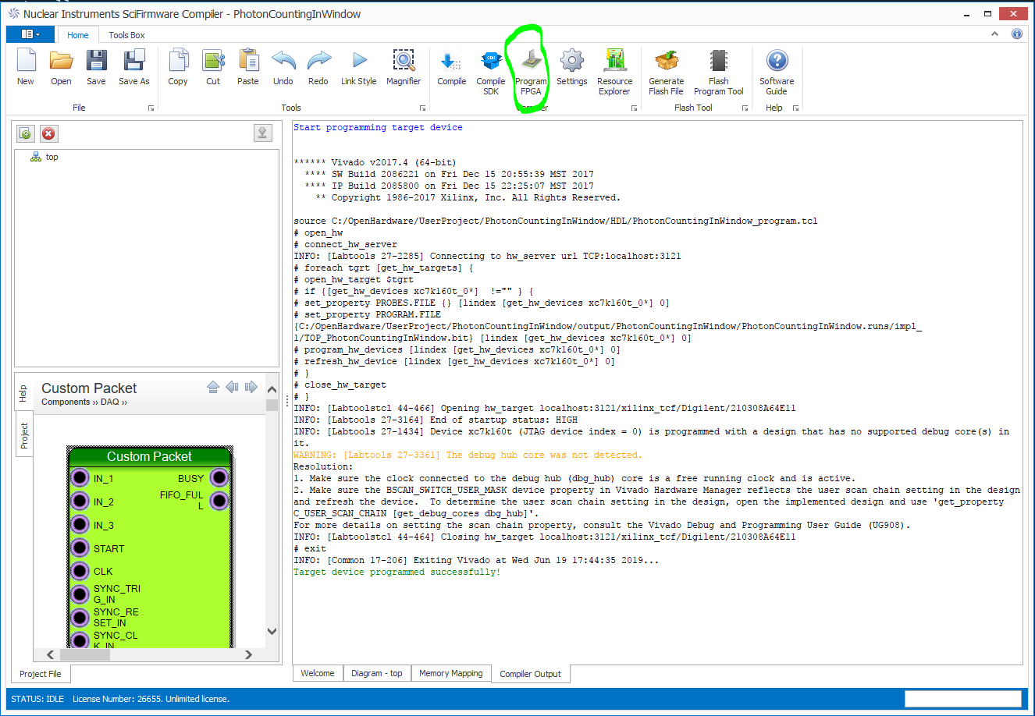Cut the selection with the Cut tool
Screen dimensions: 1035x716
point(213,67)
